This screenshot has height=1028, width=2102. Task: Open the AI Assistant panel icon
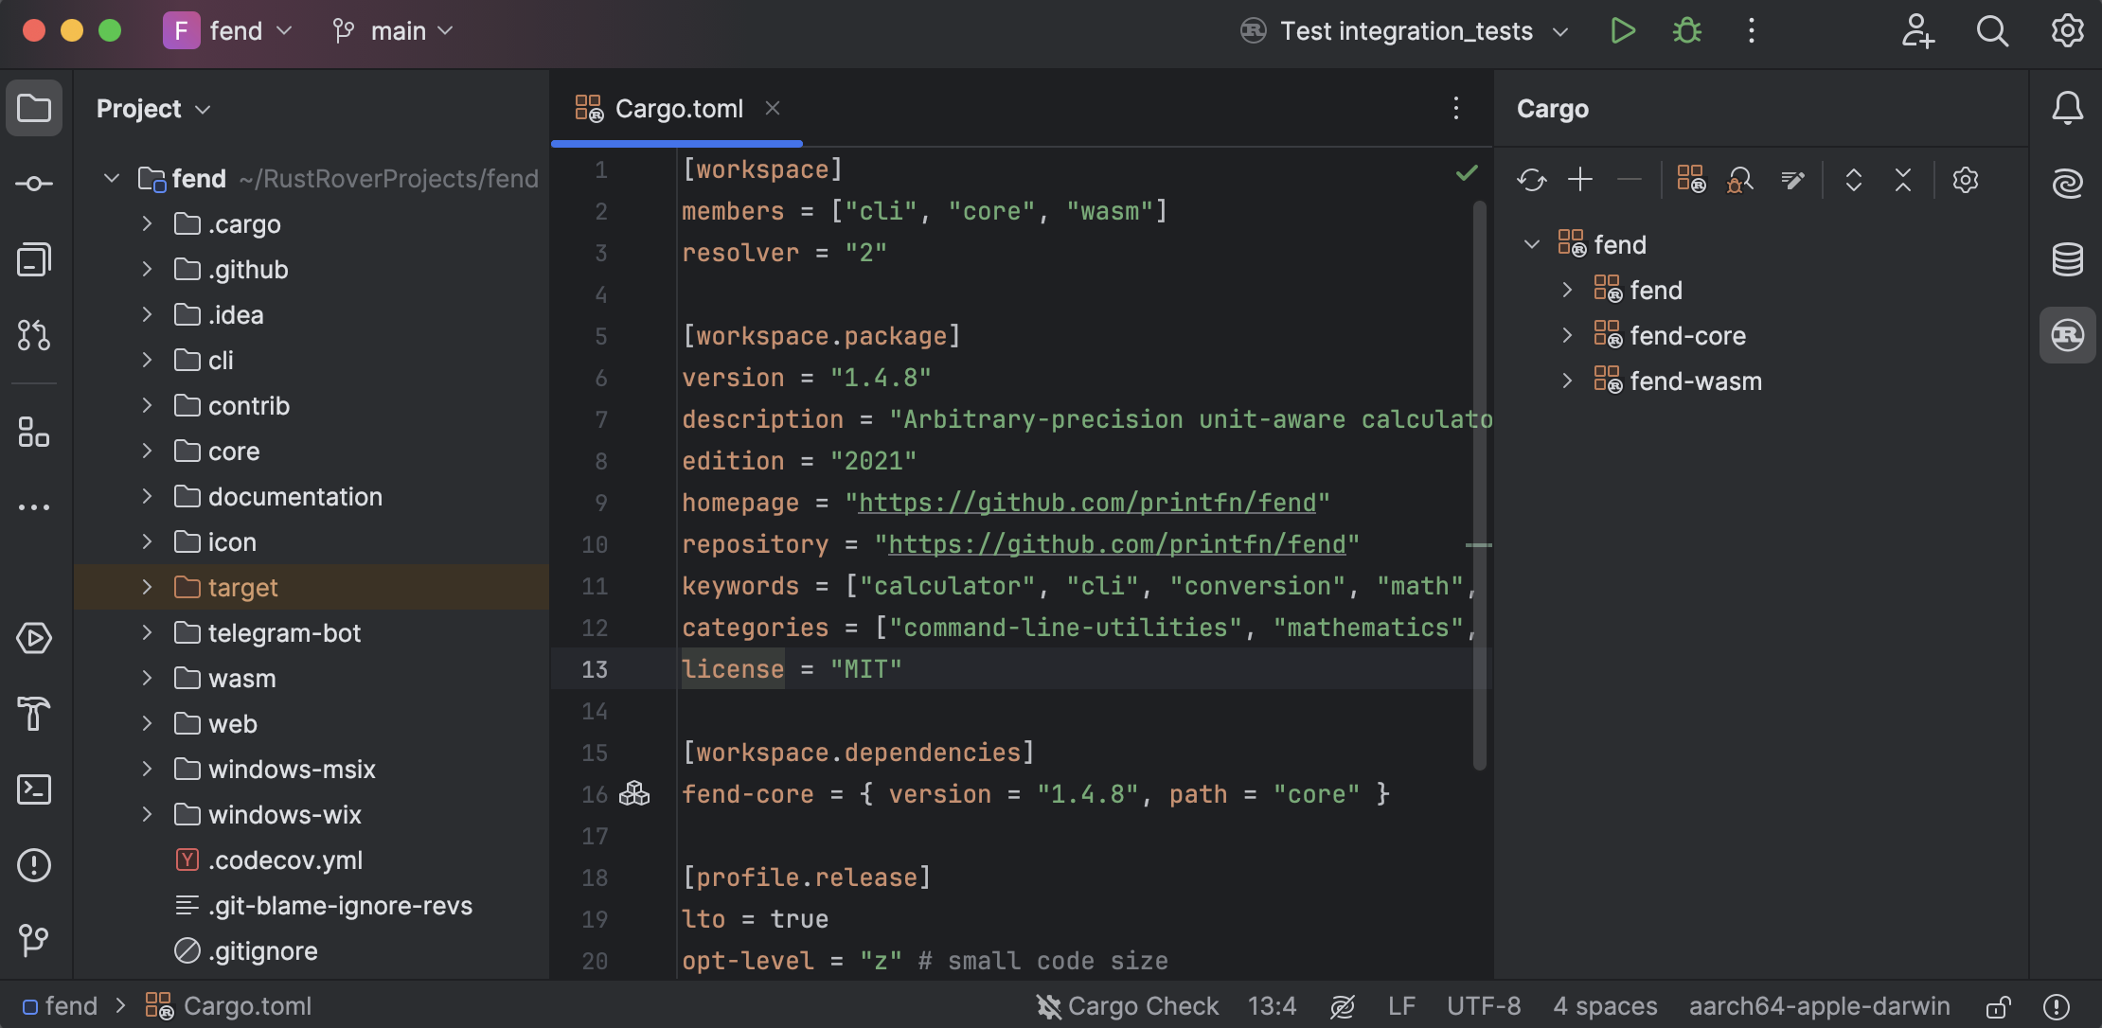click(2069, 183)
